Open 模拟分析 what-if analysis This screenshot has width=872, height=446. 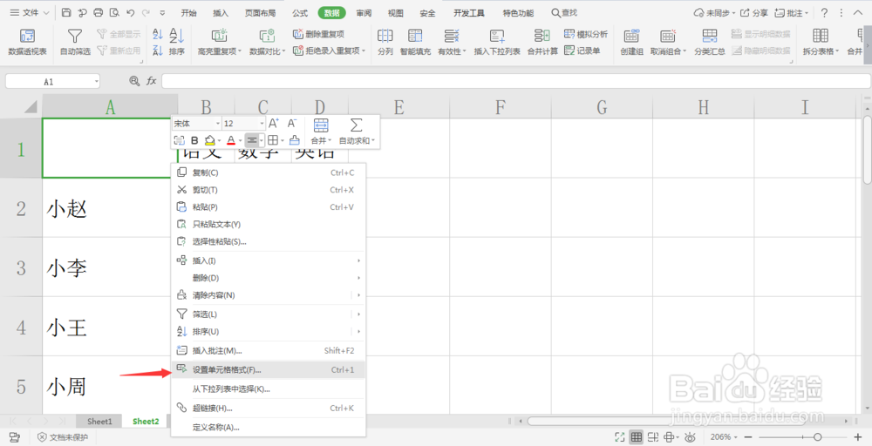(x=586, y=35)
